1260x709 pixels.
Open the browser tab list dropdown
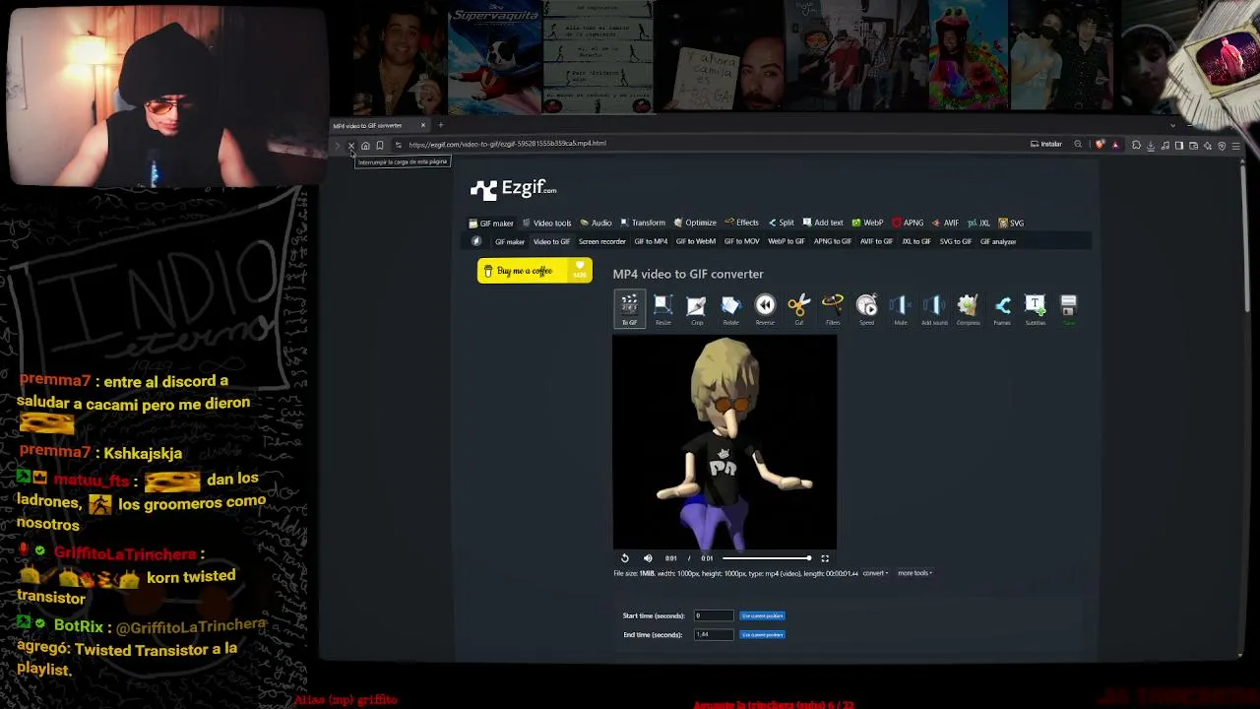1172,125
